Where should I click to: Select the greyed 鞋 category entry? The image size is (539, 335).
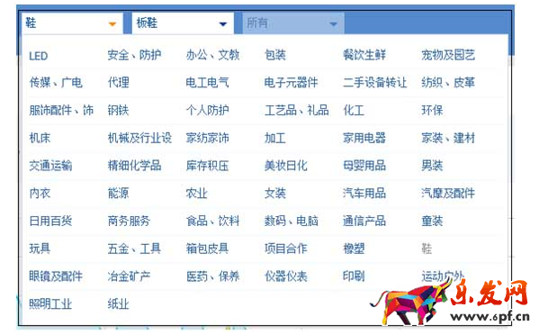click(x=427, y=249)
